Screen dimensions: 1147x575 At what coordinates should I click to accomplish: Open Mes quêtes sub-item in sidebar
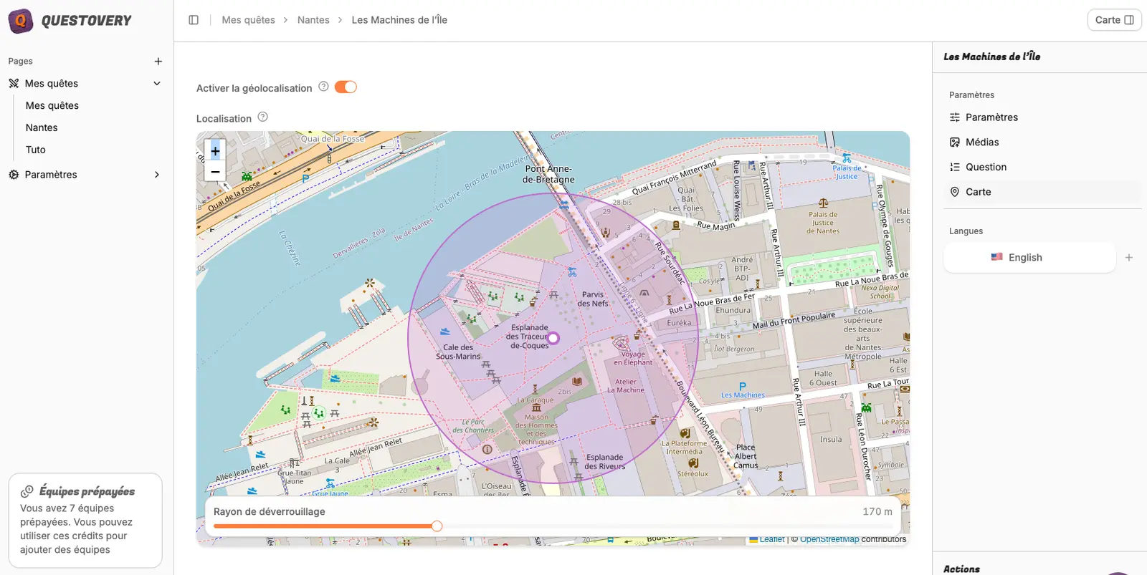[x=52, y=106]
